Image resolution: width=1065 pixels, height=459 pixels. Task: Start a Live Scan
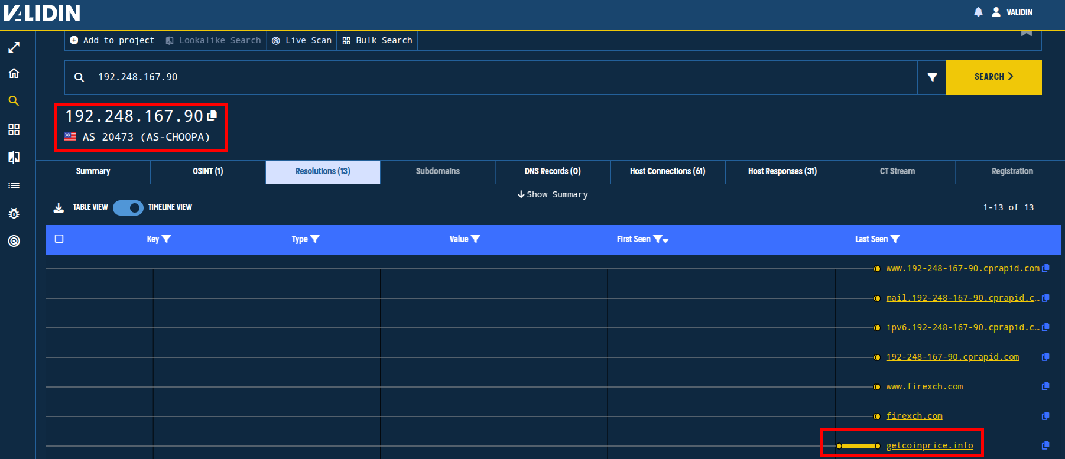(301, 40)
